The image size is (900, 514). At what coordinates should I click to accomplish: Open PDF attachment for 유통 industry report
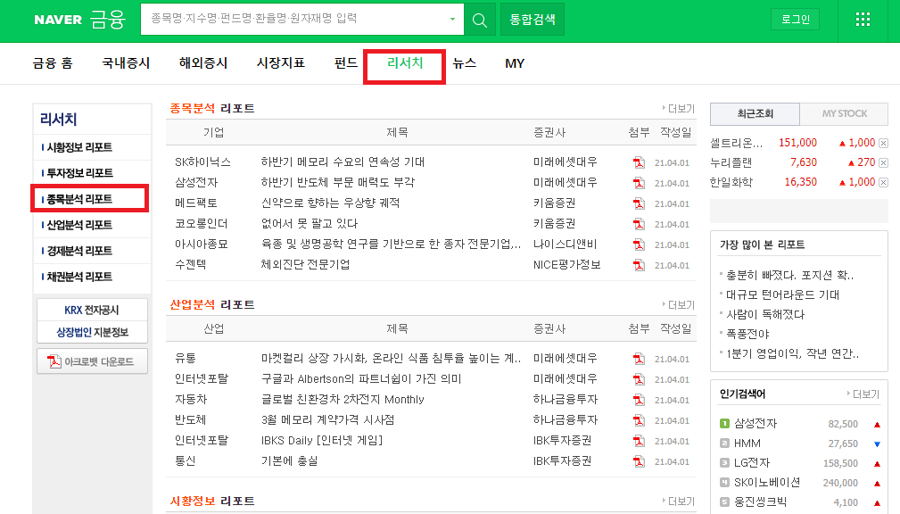(639, 359)
